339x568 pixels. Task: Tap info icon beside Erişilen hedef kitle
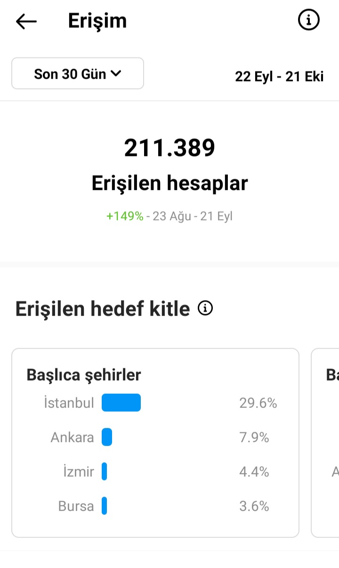[x=205, y=308]
